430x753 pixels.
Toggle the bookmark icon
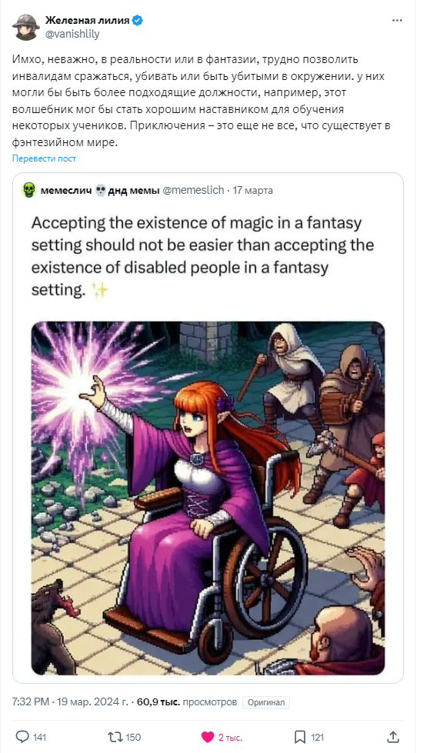click(300, 737)
